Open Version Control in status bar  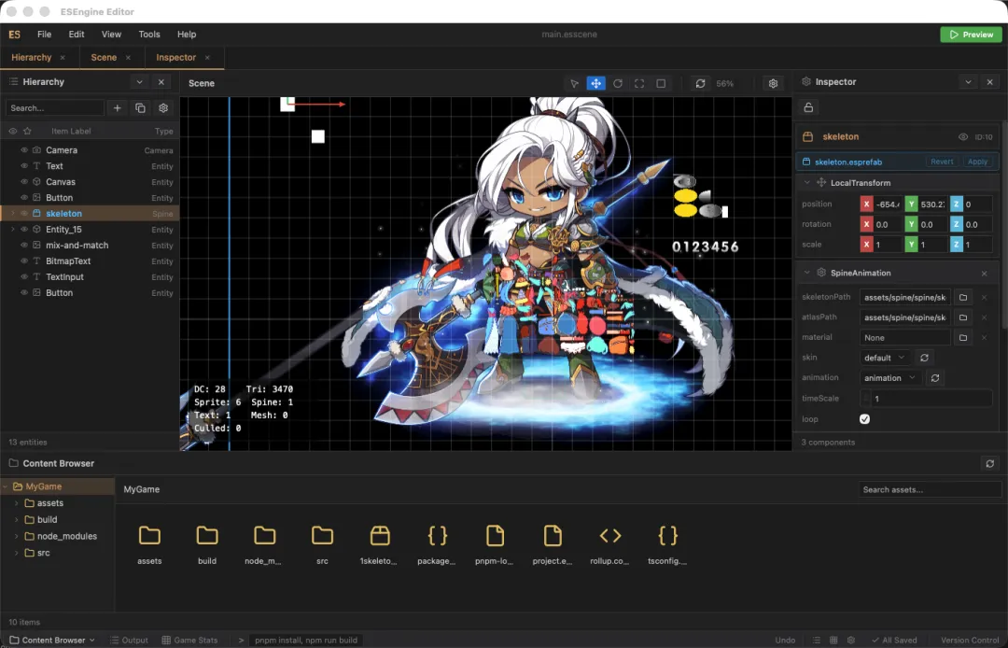(970, 641)
